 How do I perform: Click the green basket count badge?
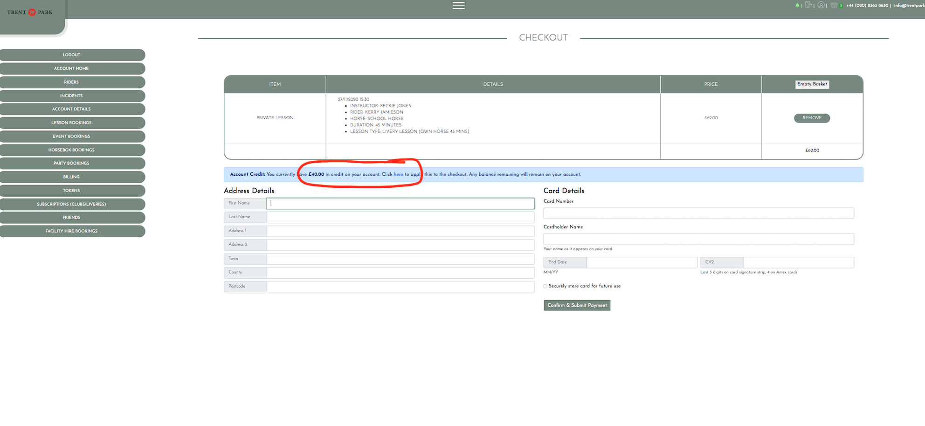[x=841, y=6]
